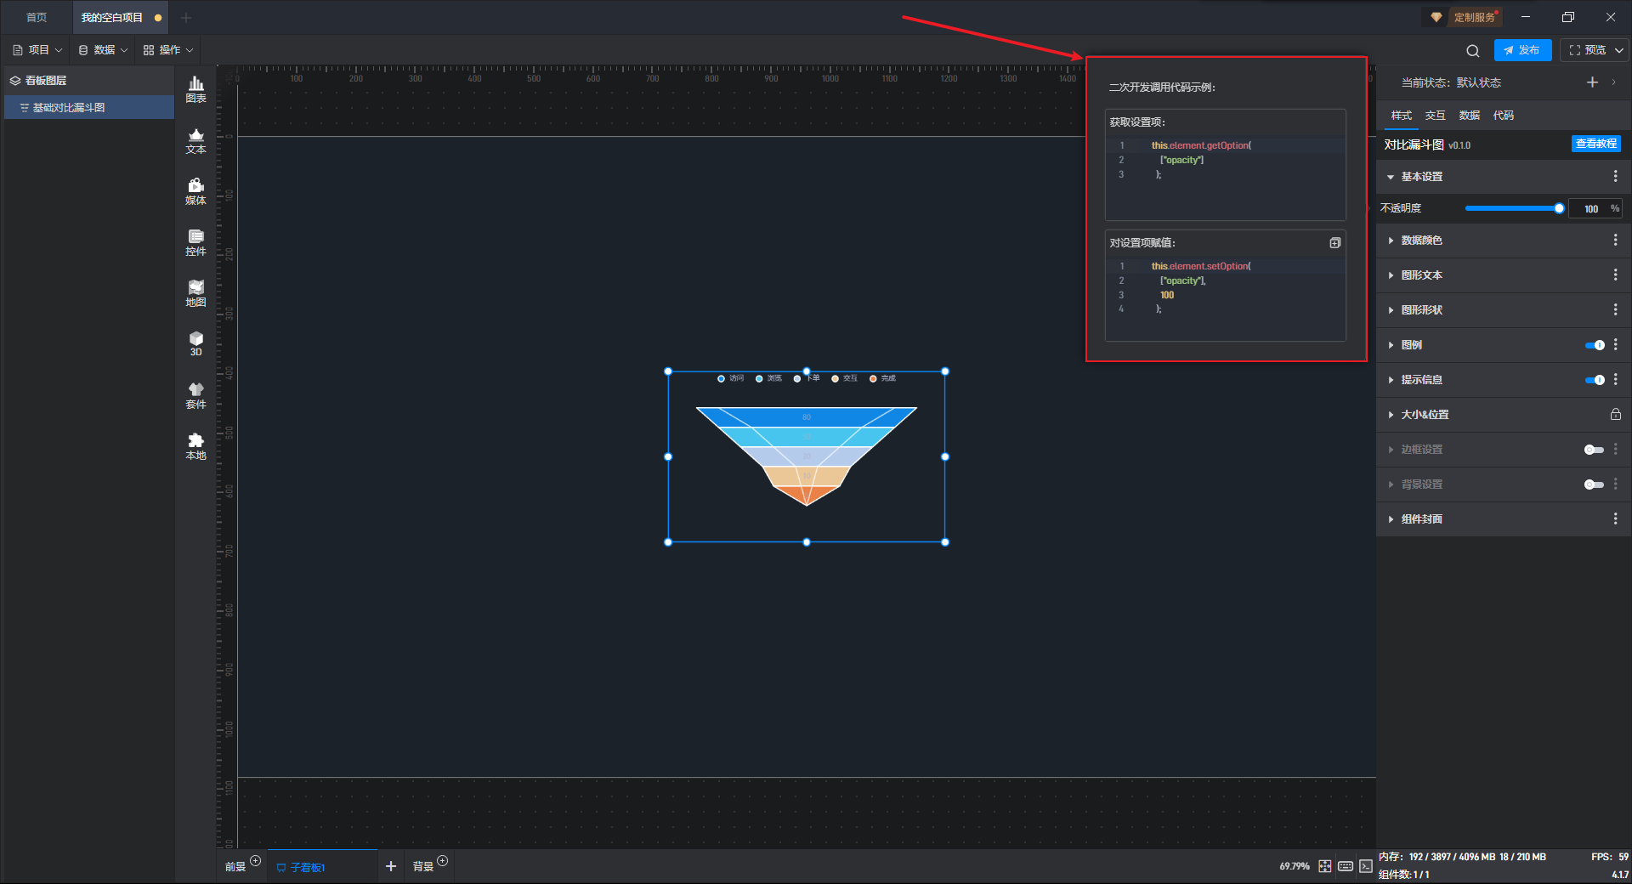Toggle the 提示信息 tooltip switch

click(x=1594, y=380)
